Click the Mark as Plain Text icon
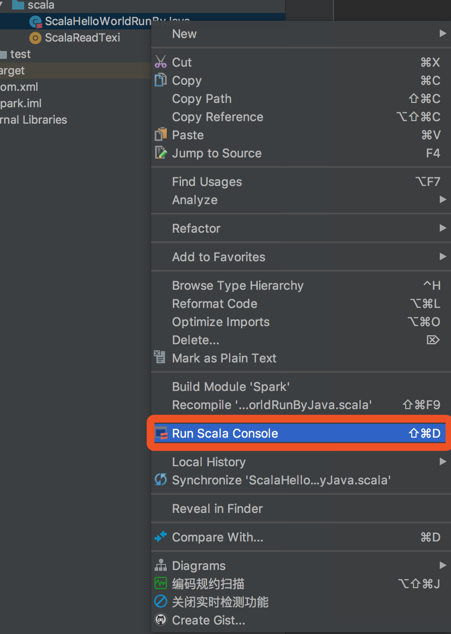This screenshot has height=634, width=451. tap(160, 357)
